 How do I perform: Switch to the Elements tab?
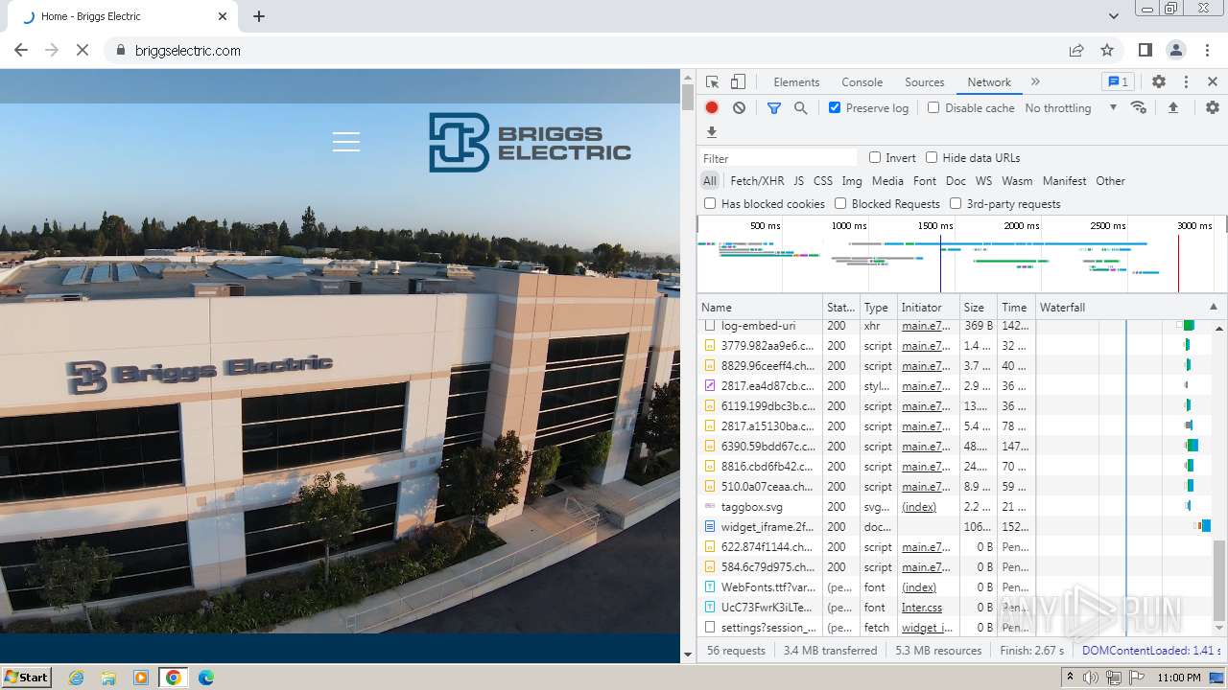tap(796, 82)
